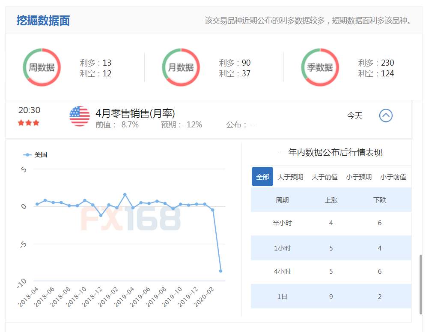
Task: Click the 今天 label
Action: (355, 115)
